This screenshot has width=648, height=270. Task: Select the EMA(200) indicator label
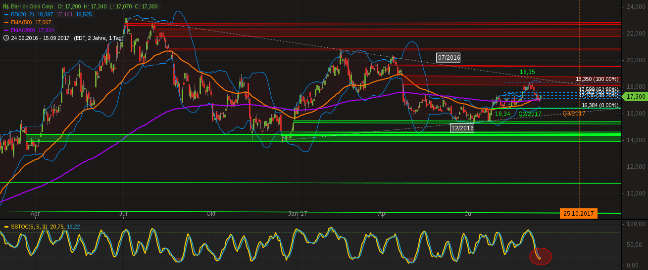24,30
